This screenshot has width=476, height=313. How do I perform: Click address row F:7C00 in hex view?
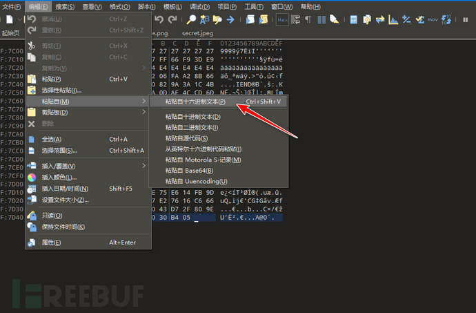[12, 51]
